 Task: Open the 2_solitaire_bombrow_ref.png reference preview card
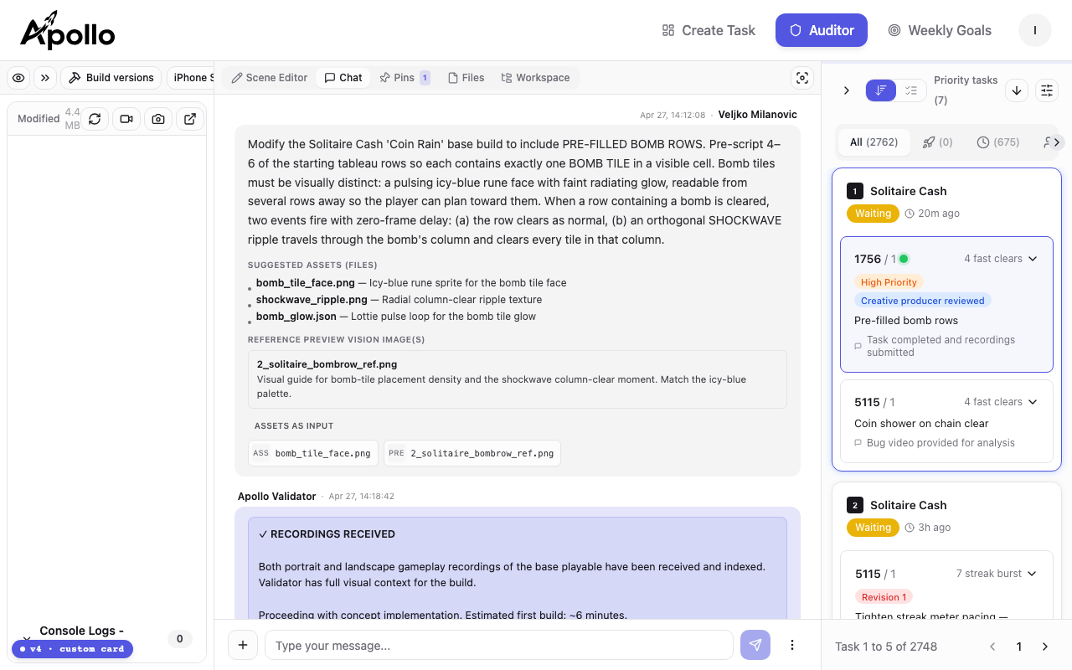coord(518,379)
